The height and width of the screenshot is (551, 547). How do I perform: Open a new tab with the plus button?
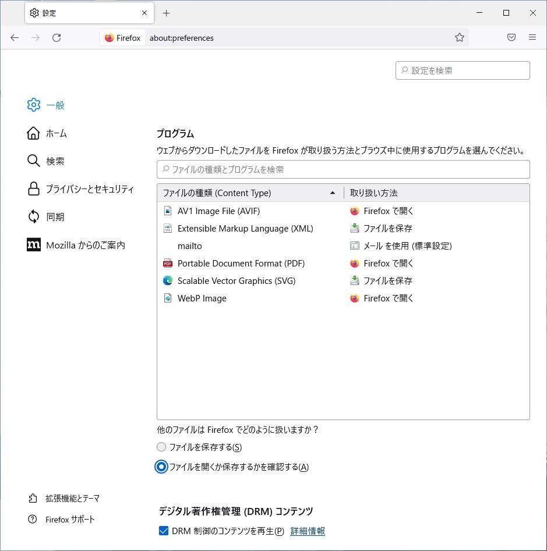click(x=167, y=13)
